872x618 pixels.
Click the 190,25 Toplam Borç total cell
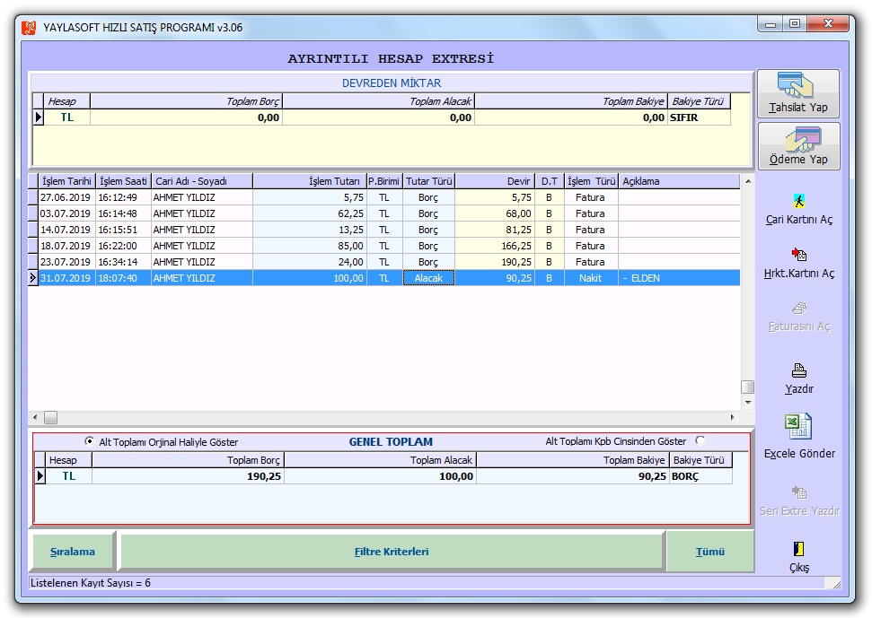(188, 476)
